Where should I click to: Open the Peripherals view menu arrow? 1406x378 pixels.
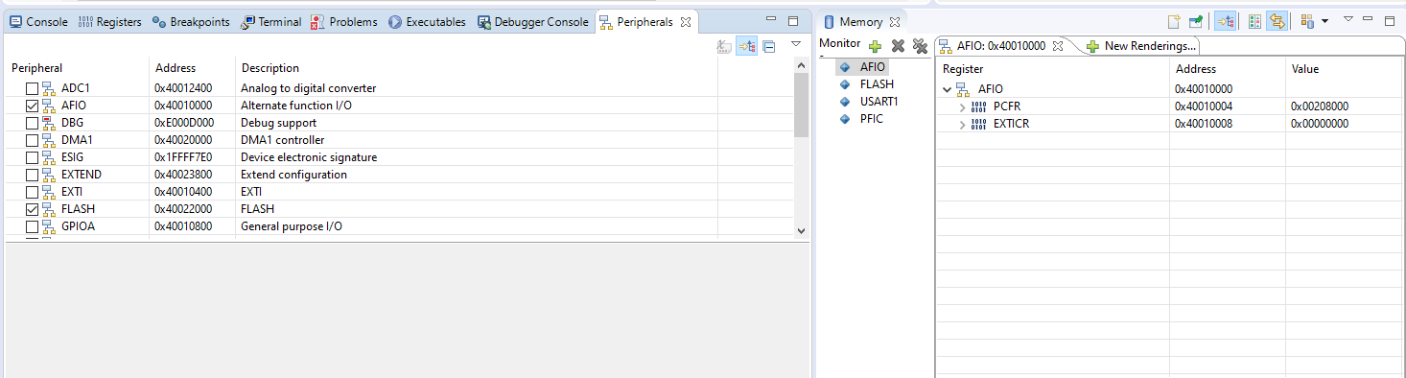pyautogui.click(x=795, y=44)
